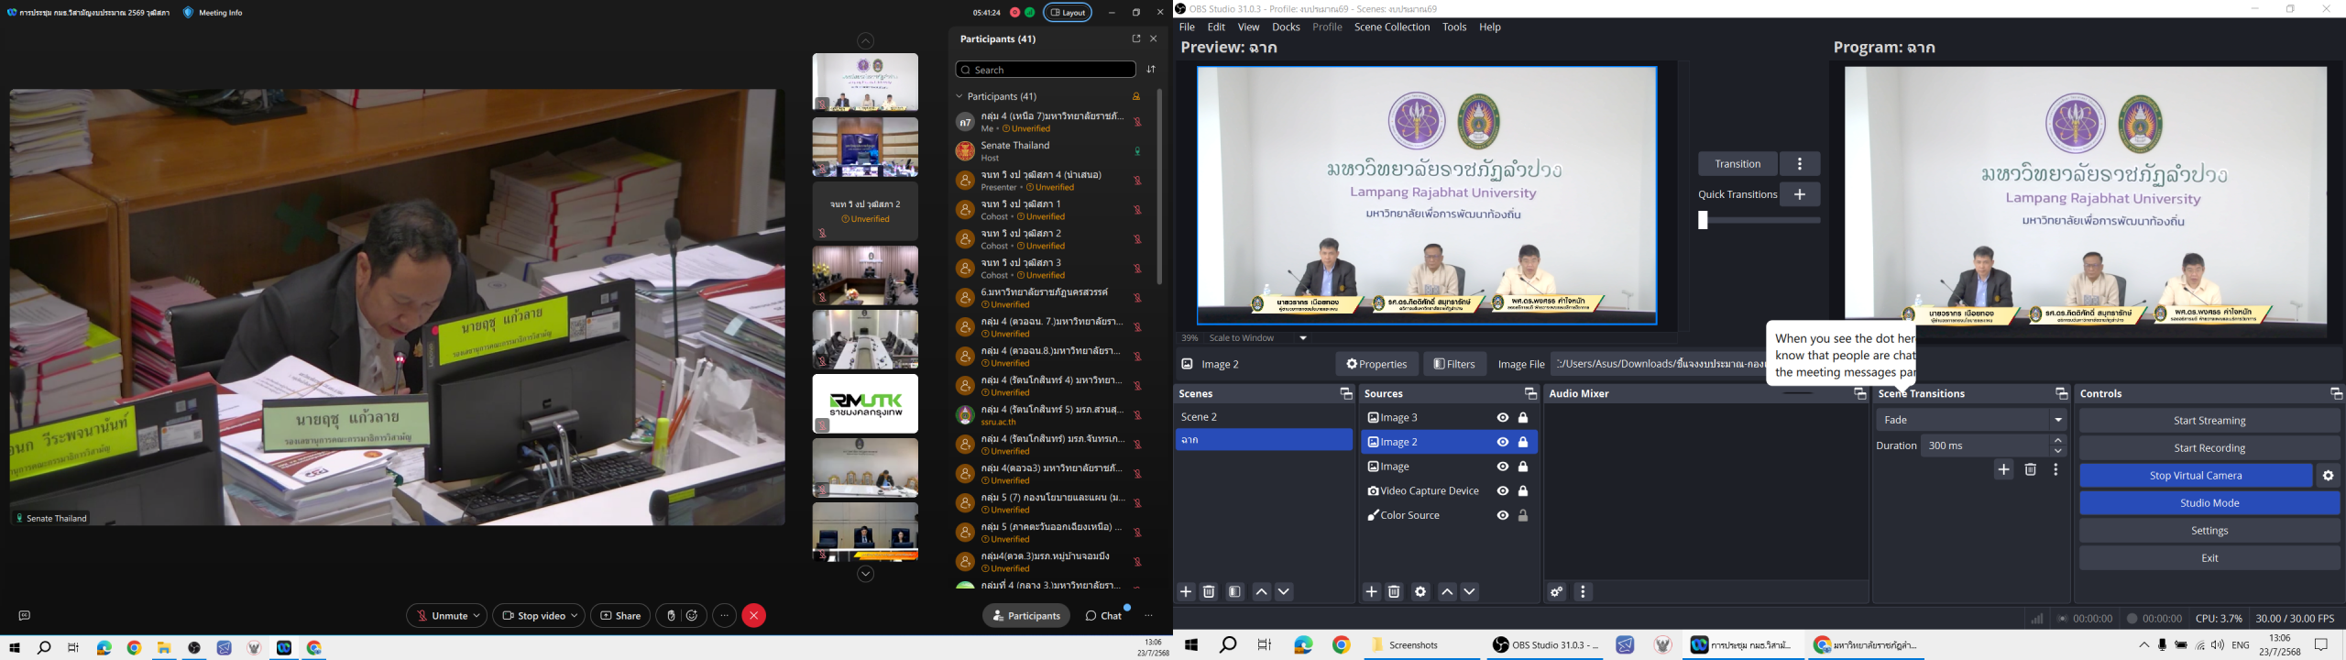
Task: Move source up in Sources panel
Action: [x=1447, y=592]
